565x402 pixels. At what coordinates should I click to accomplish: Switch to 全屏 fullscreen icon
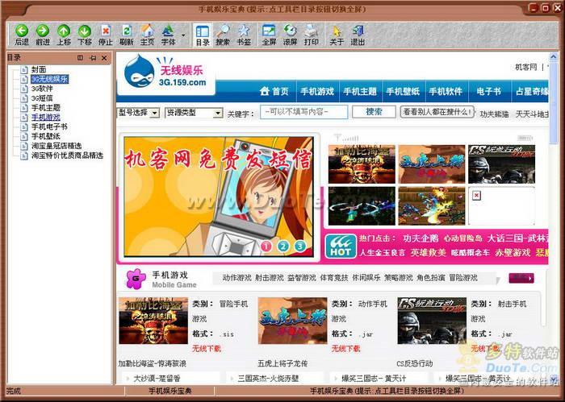click(x=269, y=31)
